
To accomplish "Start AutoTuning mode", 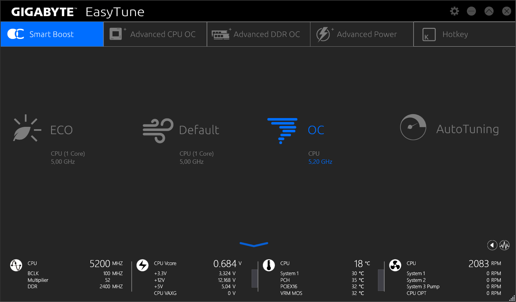I will [x=468, y=129].
